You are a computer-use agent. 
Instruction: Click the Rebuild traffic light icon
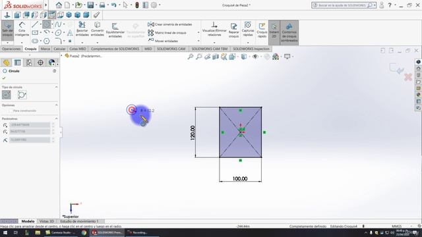137,5
